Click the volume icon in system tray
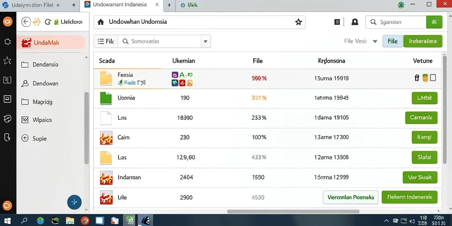The image size is (452, 226). [411, 221]
